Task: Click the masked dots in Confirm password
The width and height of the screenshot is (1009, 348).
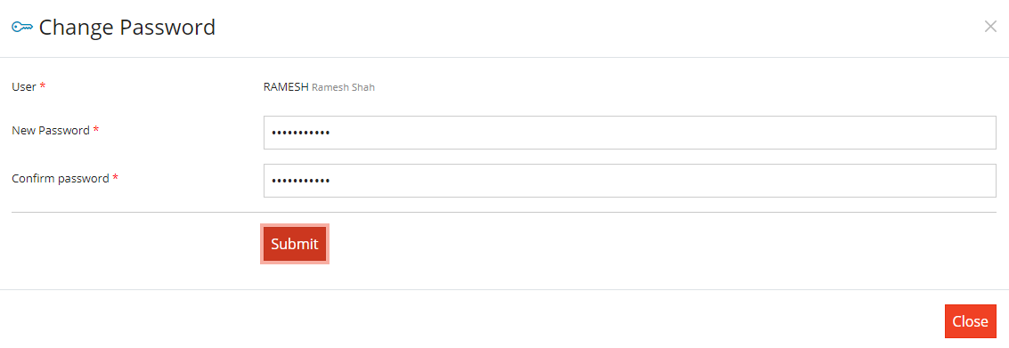Action: click(x=300, y=182)
